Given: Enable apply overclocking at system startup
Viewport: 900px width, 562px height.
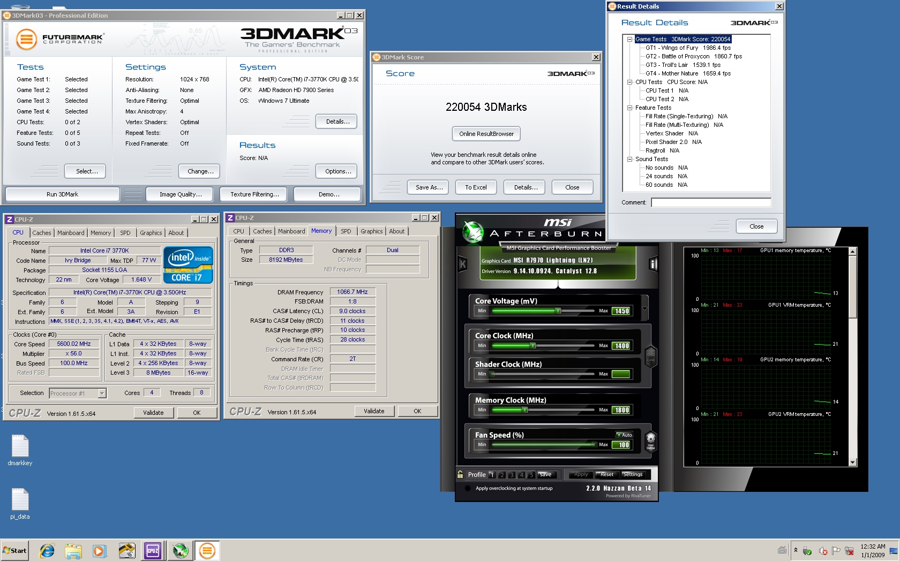Looking at the screenshot, I should point(468,488).
